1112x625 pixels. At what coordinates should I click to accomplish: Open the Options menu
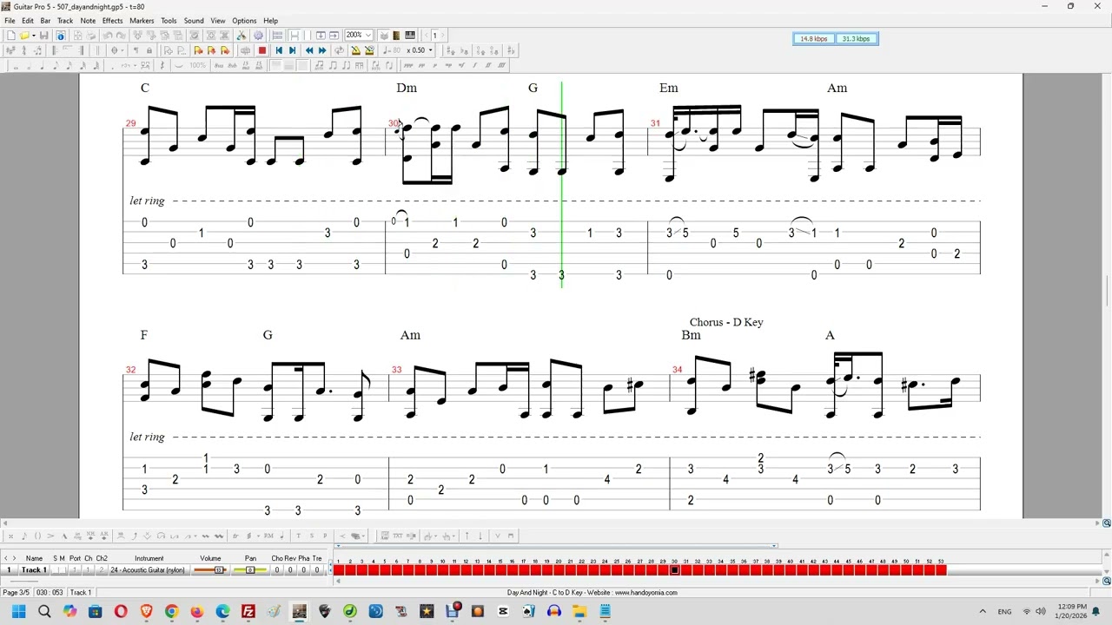click(x=244, y=21)
